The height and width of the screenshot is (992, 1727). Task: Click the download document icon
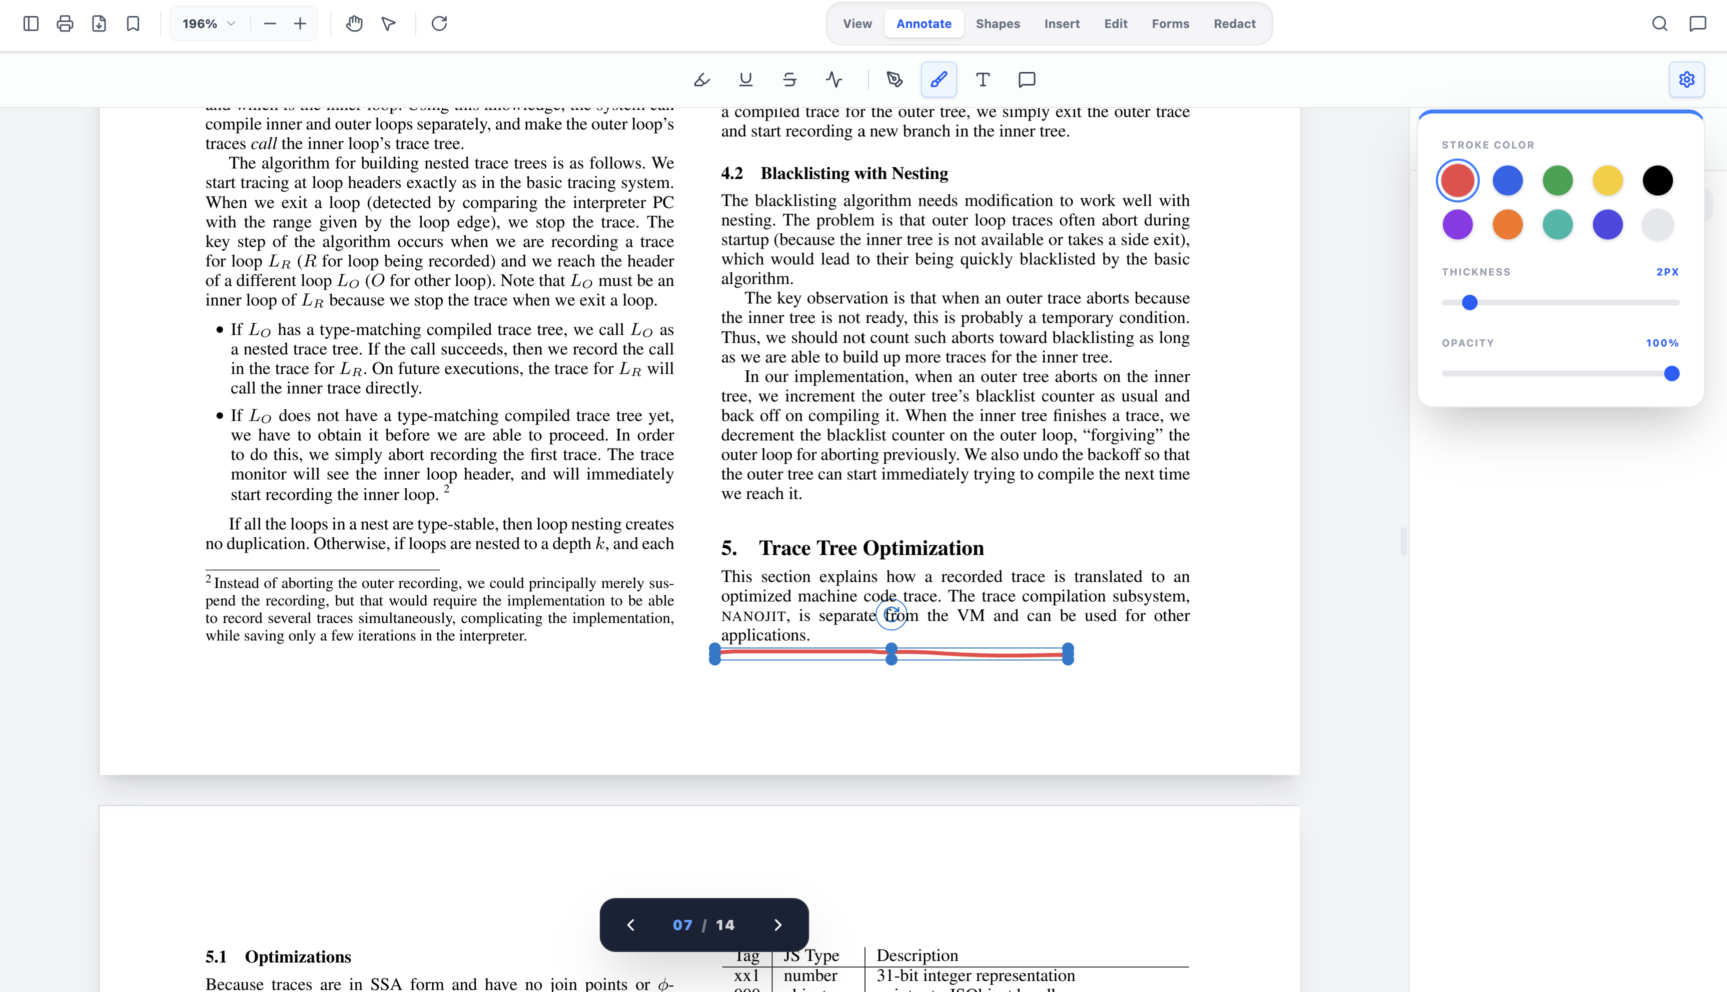99,24
